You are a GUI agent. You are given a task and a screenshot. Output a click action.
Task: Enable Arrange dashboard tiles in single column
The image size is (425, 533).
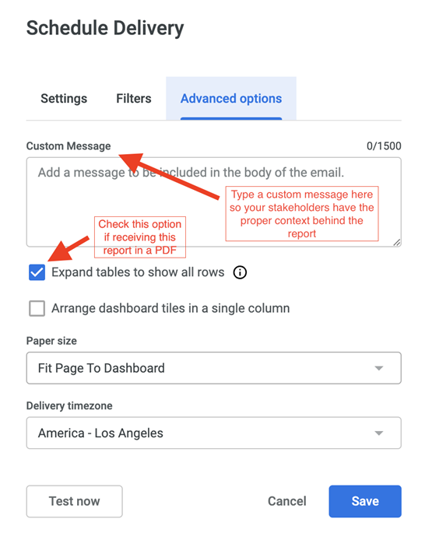pos(37,308)
